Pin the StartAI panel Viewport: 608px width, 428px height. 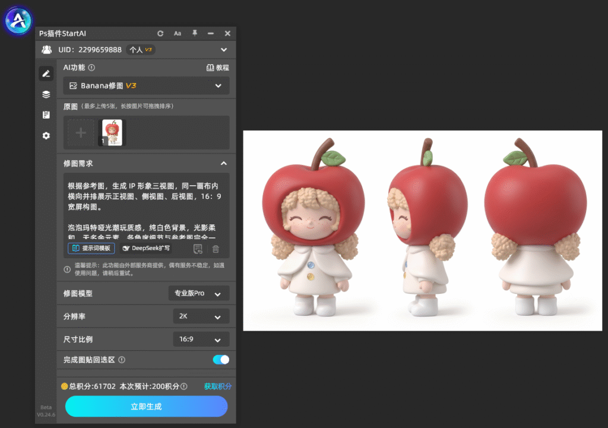coord(195,33)
